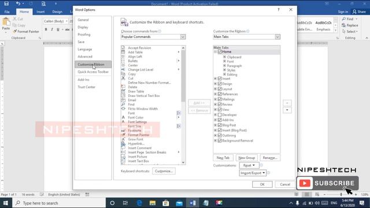Click the Rename button

point(270,158)
